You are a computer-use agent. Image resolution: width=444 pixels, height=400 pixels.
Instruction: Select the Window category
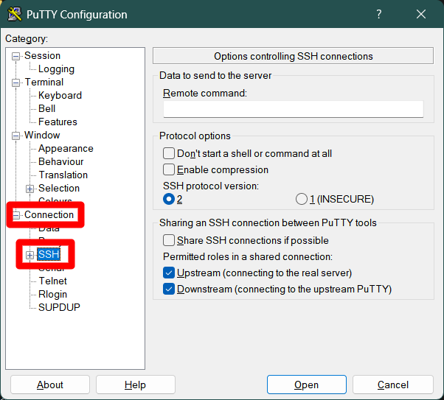pyautogui.click(x=42, y=136)
